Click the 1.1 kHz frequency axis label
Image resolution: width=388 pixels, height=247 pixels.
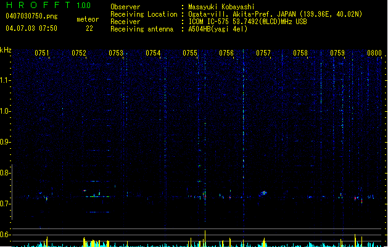pyautogui.click(x=5, y=80)
